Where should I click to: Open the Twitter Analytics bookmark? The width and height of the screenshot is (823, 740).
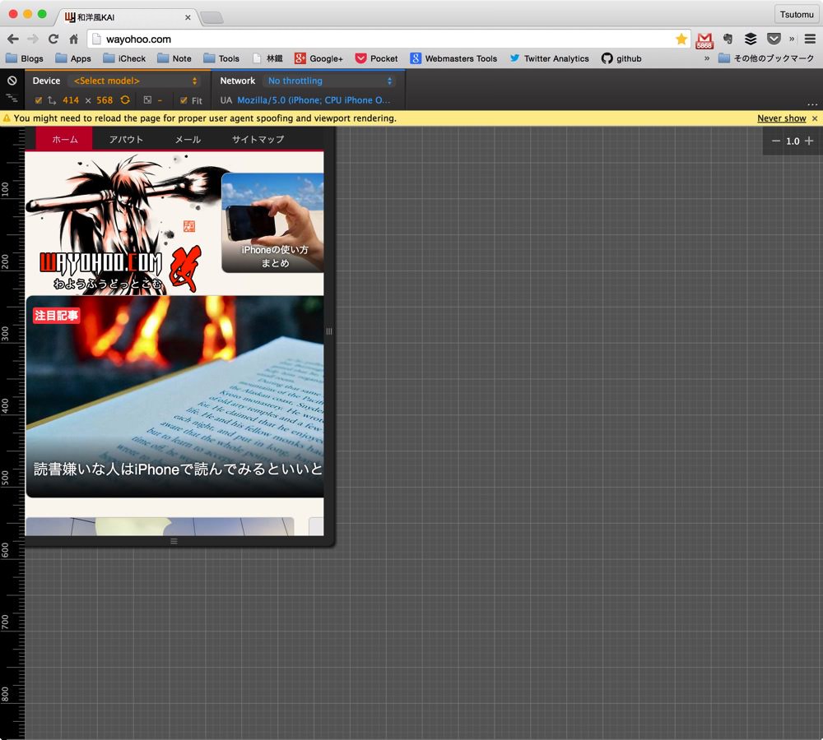click(x=550, y=58)
